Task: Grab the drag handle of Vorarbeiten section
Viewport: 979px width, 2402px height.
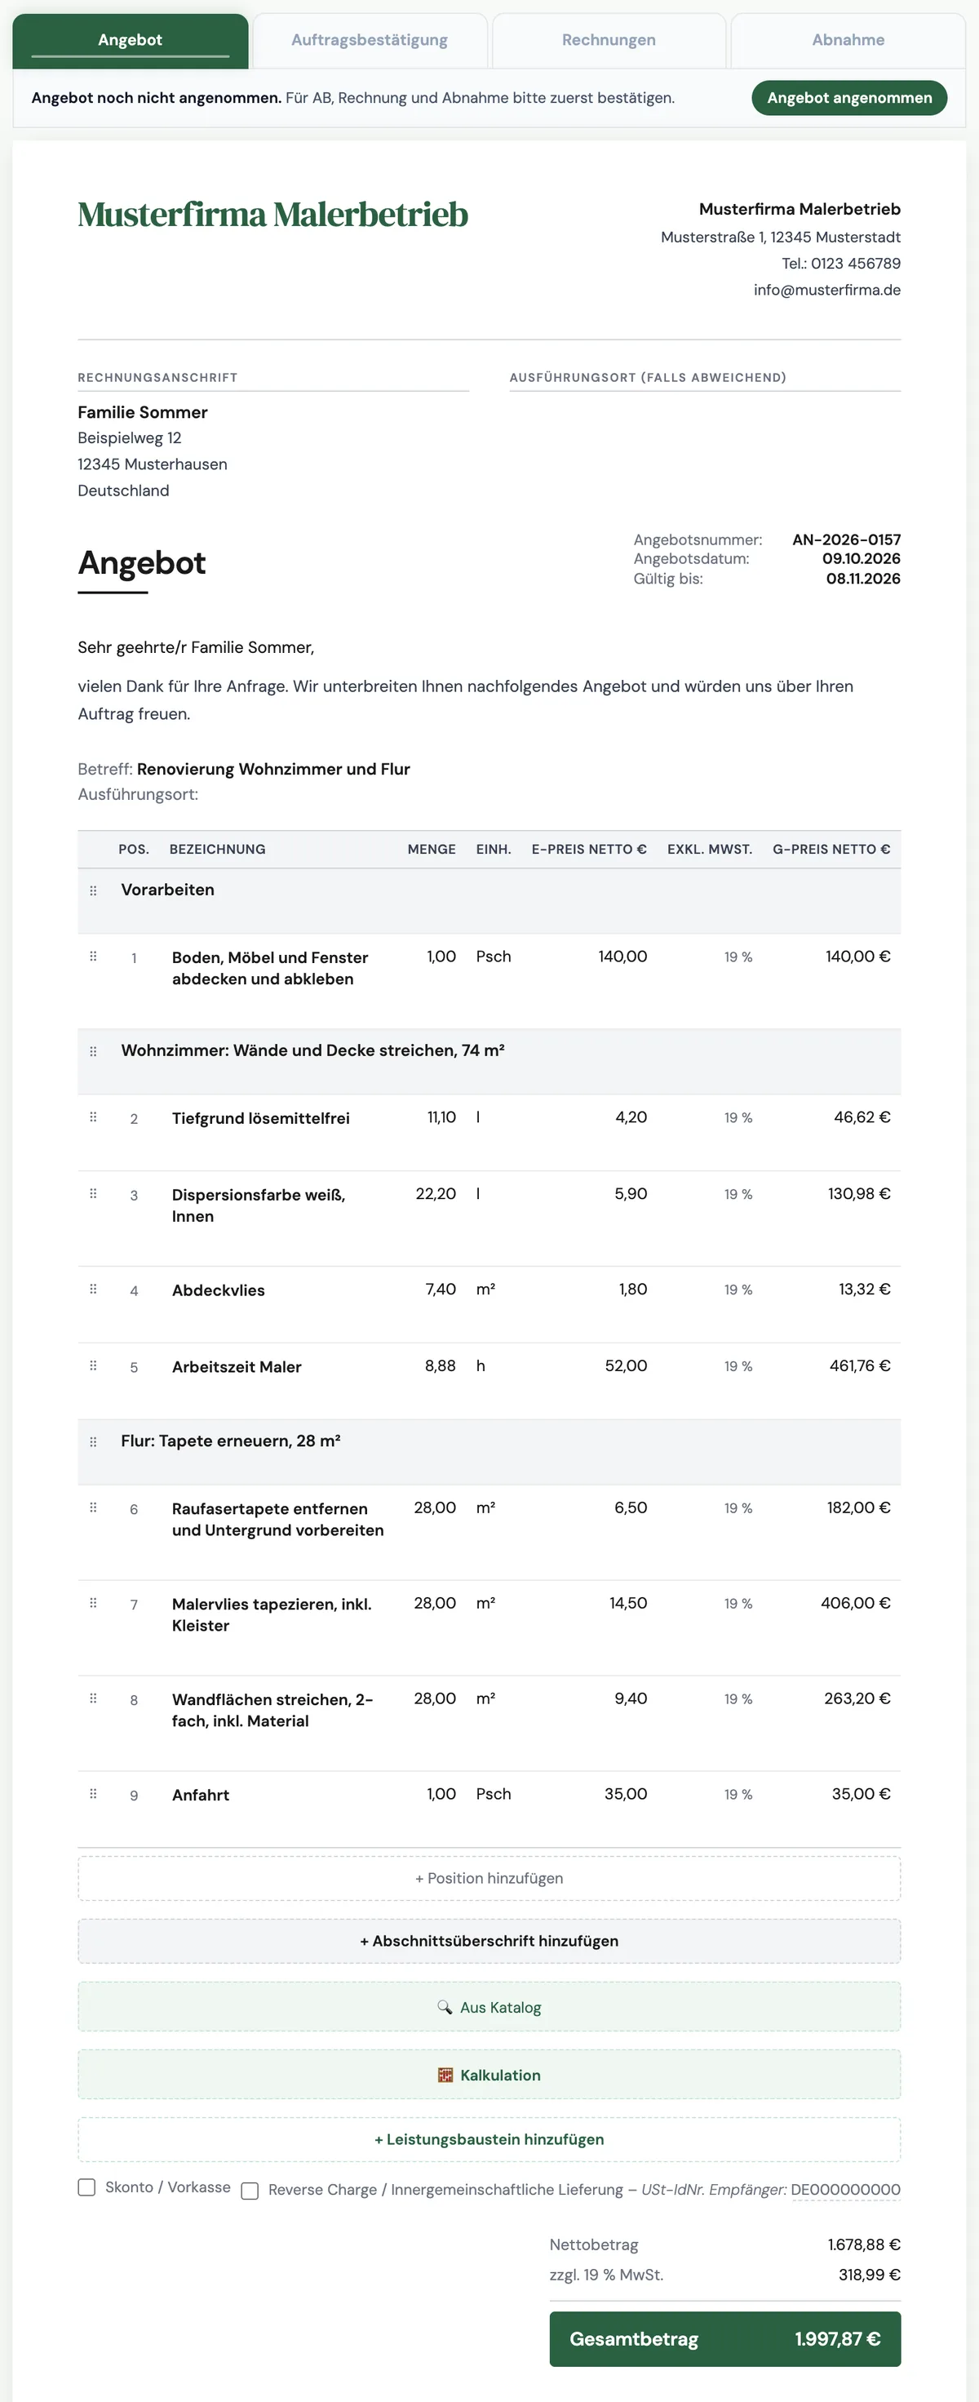Action: [x=93, y=890]
